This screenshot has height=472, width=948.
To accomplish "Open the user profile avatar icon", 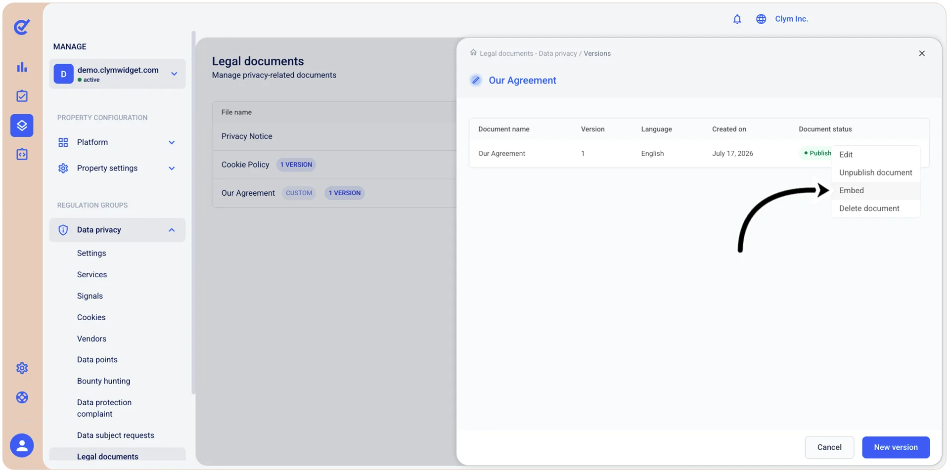I will (22, 445).
